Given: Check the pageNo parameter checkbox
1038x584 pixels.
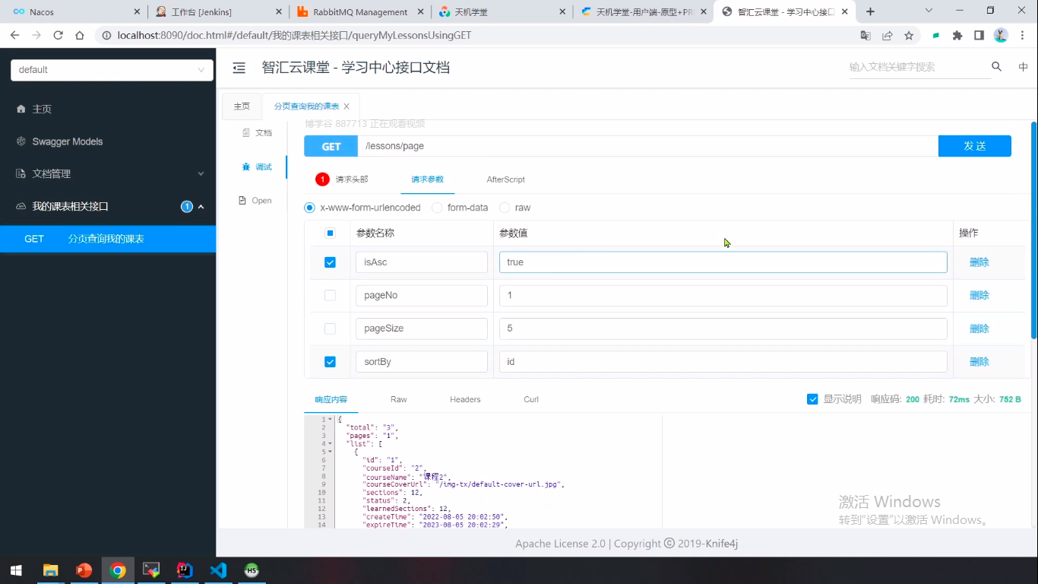Looking at the screenshot, I should point(330,295).
